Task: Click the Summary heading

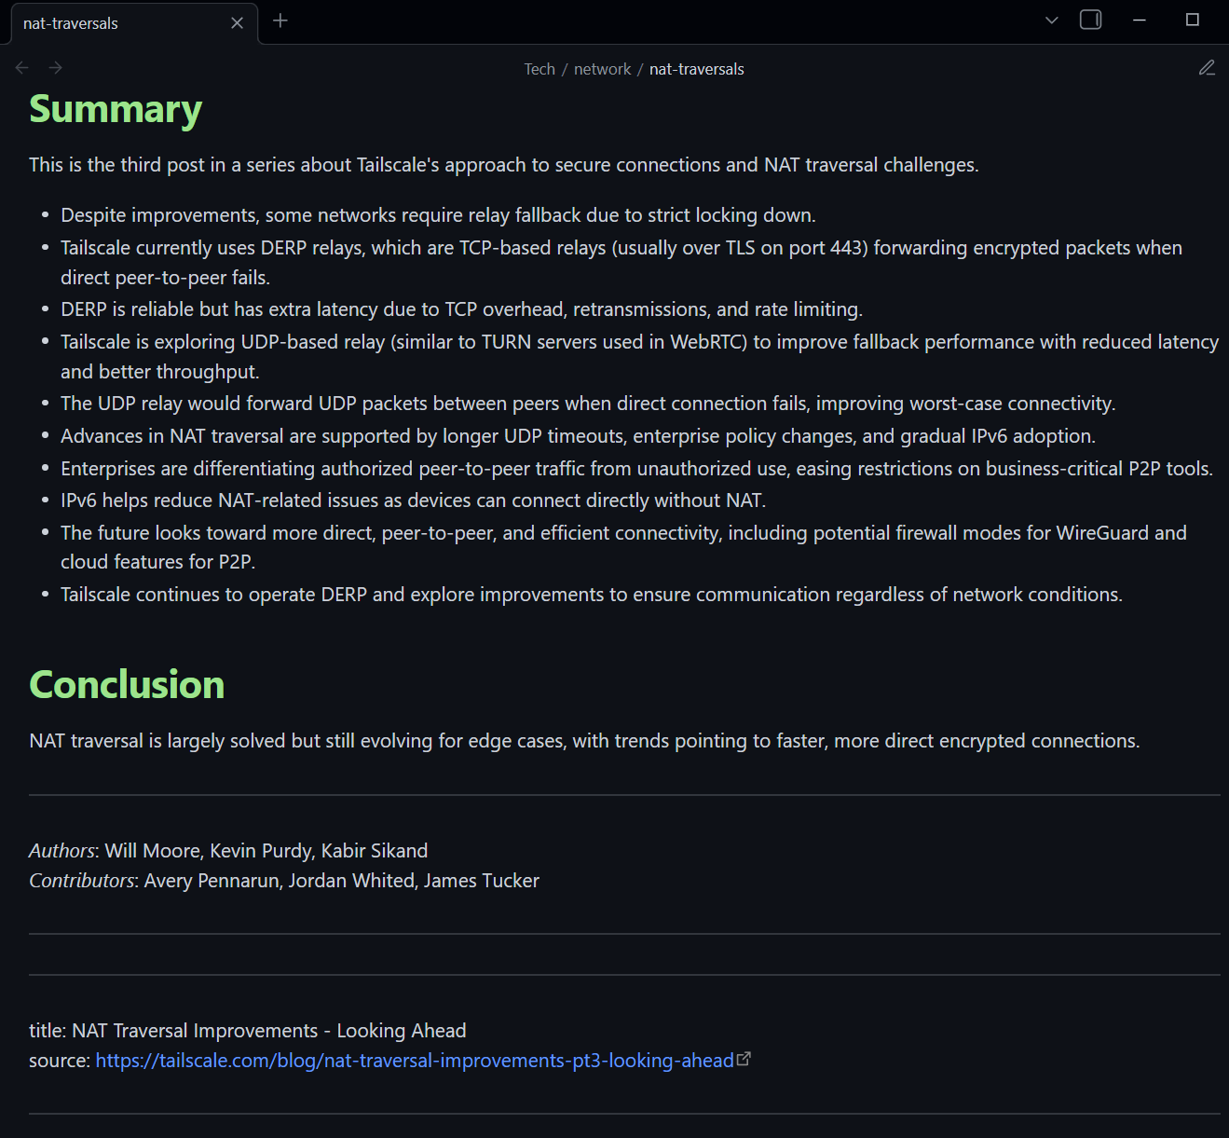Action: [x=116, y=109]
